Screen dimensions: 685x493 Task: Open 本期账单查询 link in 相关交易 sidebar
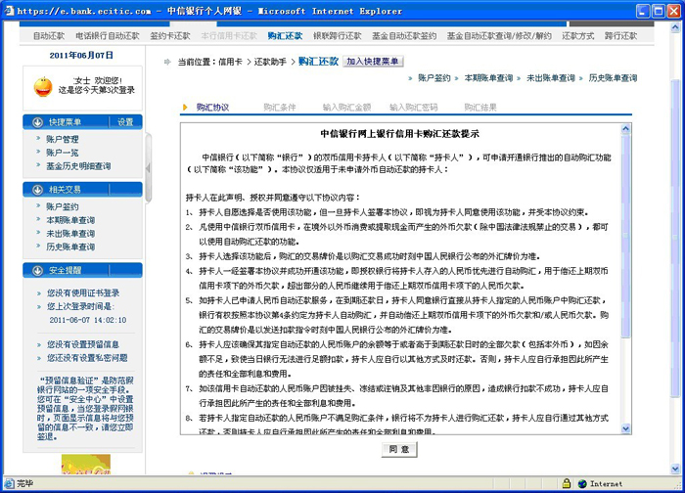70,220
